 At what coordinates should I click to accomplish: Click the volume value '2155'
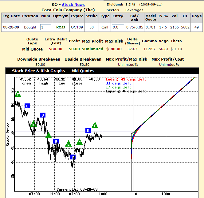(174, 27)
